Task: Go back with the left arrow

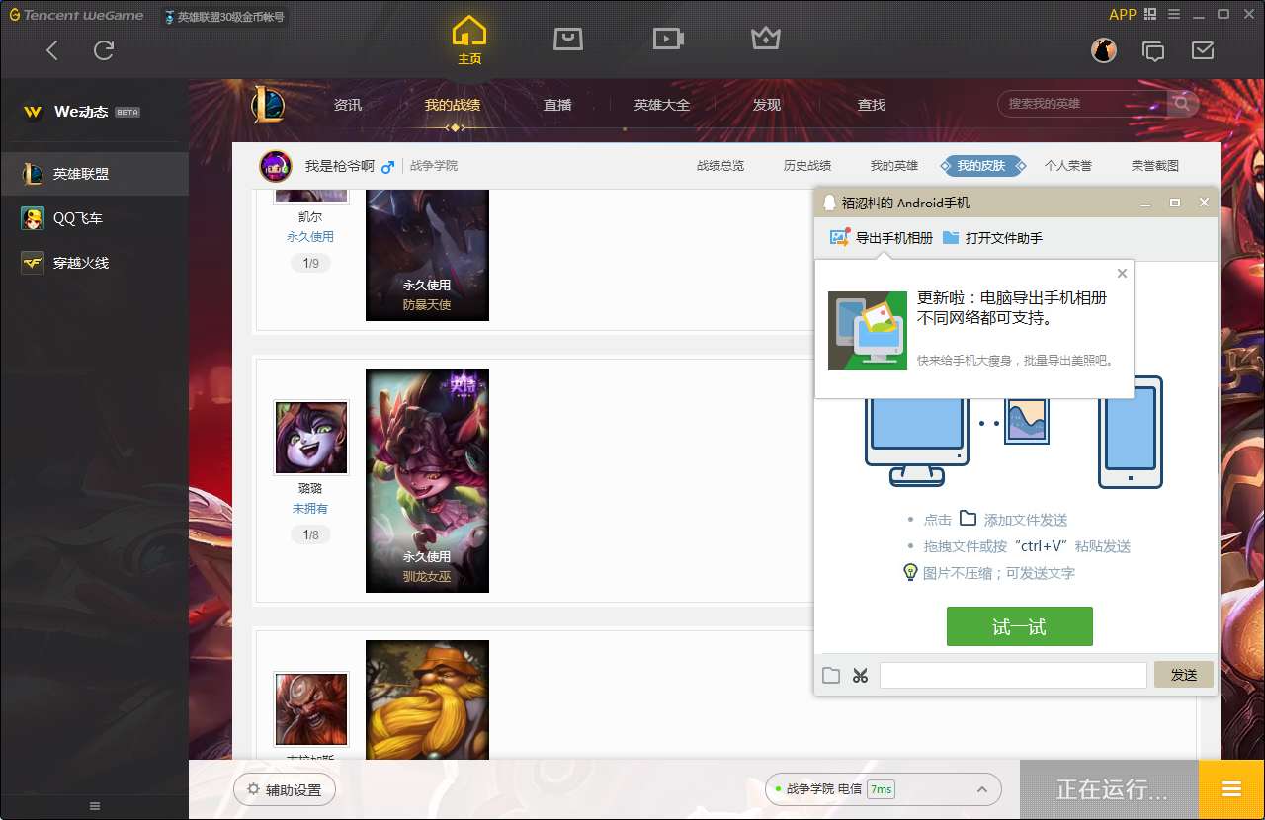Action: tap(52, 50)
